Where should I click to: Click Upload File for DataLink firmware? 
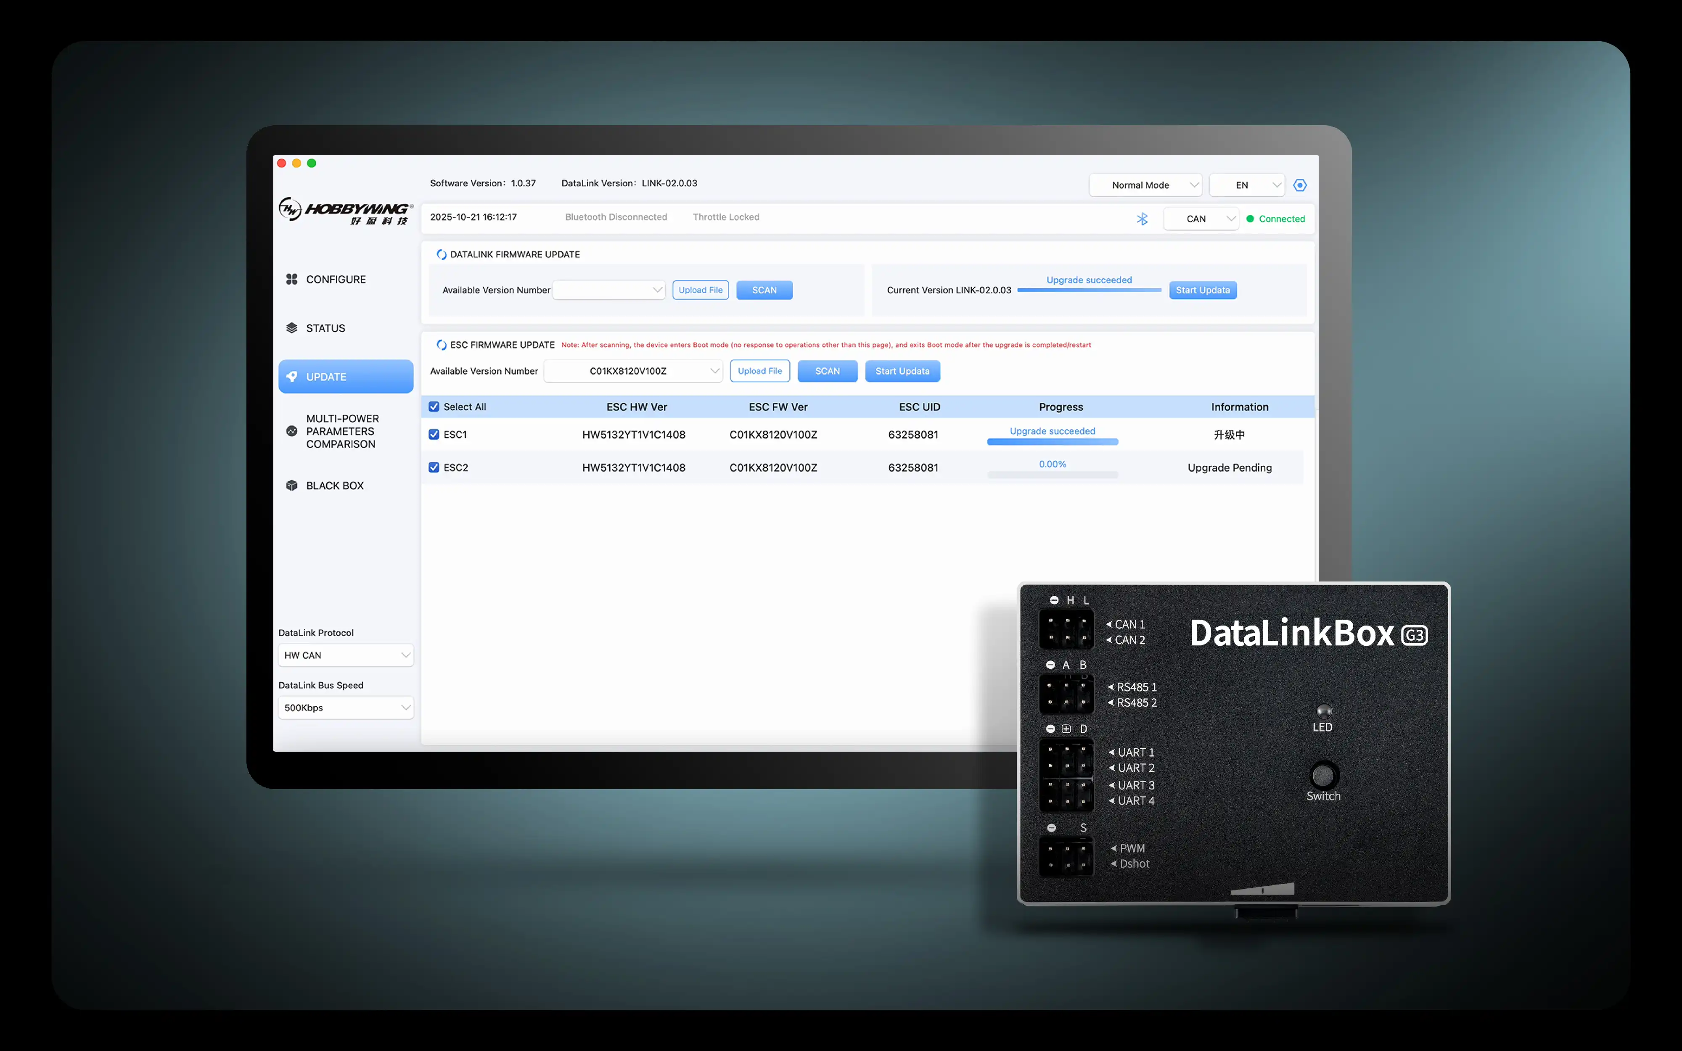coord(701,290)
